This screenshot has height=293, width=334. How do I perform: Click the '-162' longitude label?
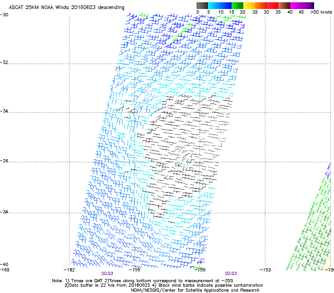click(69, 270)
